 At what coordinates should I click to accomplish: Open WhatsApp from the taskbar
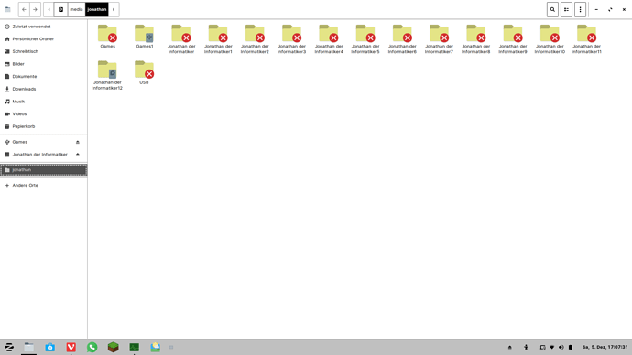click(x=93, y=347)
